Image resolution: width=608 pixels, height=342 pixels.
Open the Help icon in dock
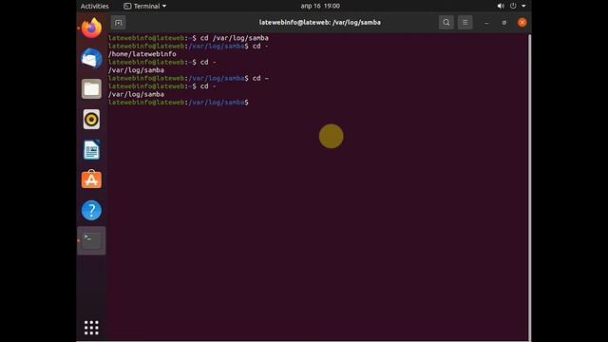click(91, 210)
